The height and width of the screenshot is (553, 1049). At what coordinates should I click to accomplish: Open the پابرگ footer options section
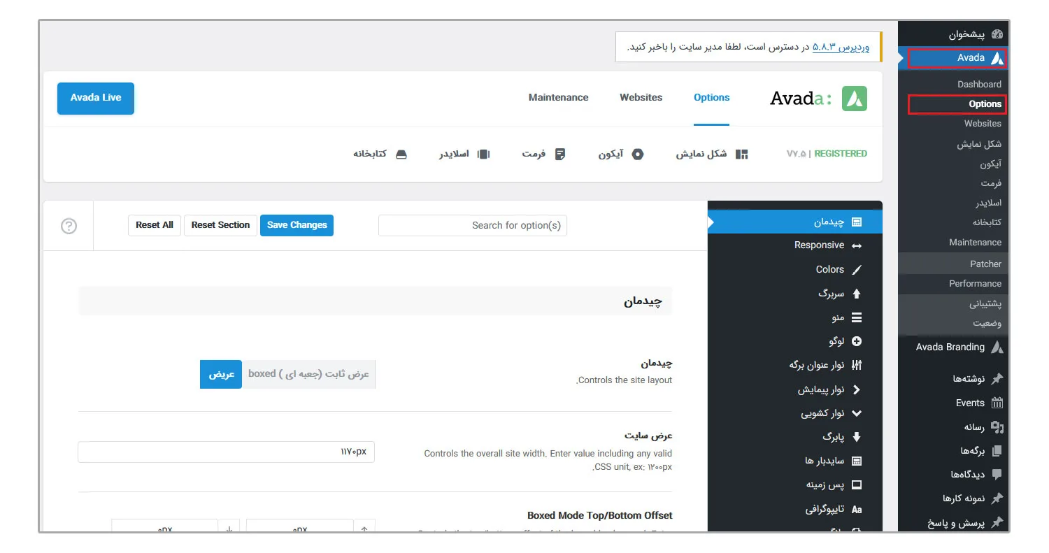pyautogui.click(x=795, y=437)
